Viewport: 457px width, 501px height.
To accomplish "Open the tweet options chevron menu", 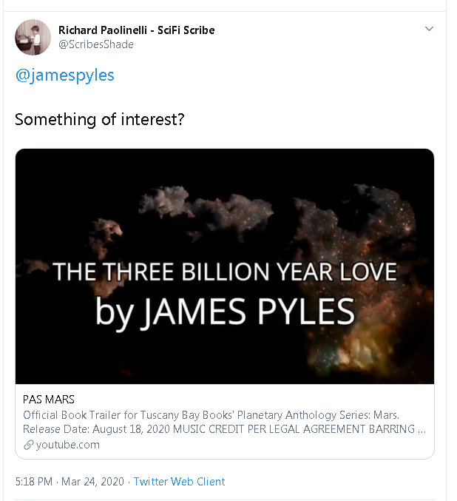I will pyautogui.click(x=429, y=29).
